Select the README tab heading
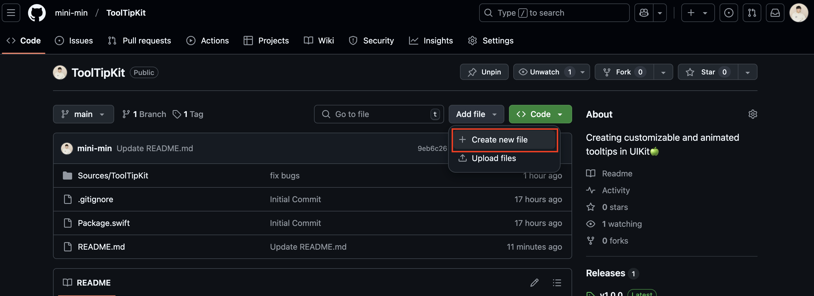Viewport: 814px width, 296px height. coord(87,283)
